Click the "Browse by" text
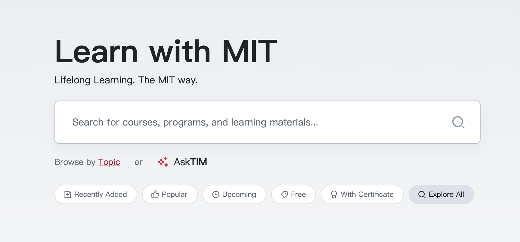This screenshot has width=520, height=242. [x=75, y=162]
